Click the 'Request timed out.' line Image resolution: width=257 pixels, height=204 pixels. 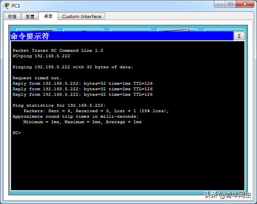pos(37,78)
